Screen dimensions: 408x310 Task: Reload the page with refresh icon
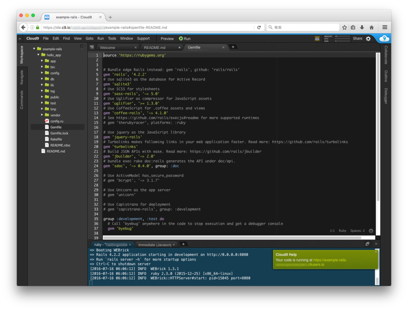pyautogui.click(x=259, y=27)
